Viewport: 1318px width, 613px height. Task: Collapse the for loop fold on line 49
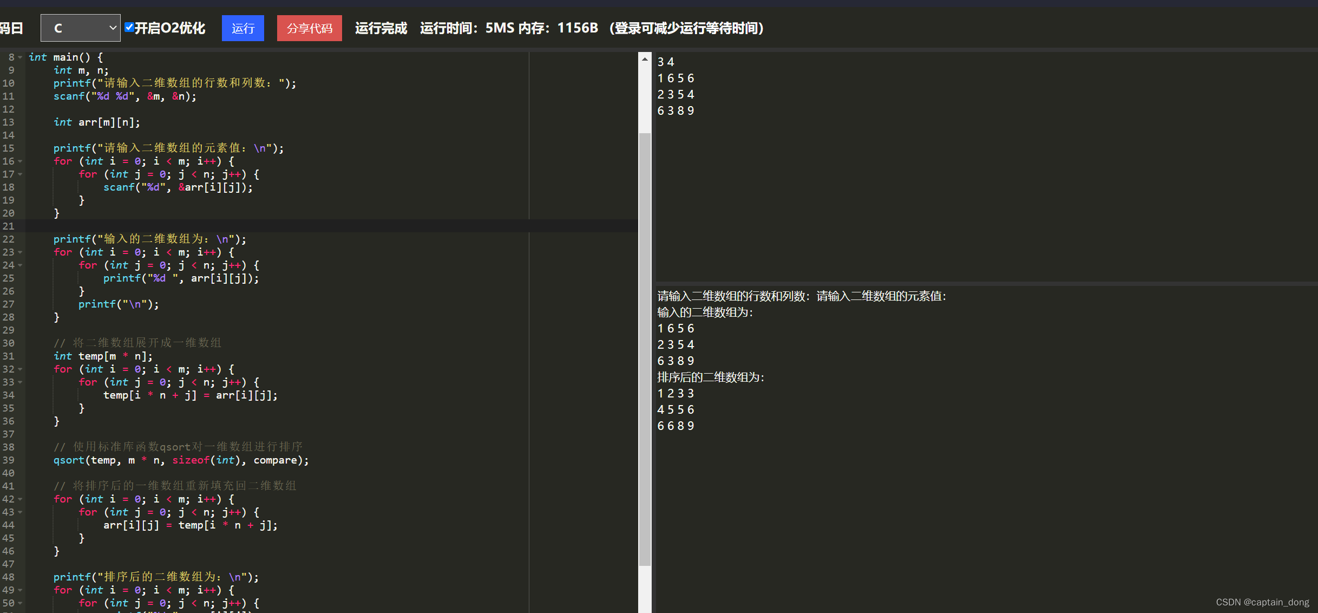coord(21,590)
